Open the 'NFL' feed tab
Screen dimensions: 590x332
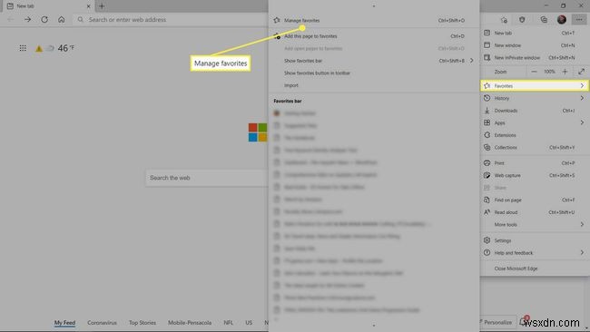click(x=228, y=323)
